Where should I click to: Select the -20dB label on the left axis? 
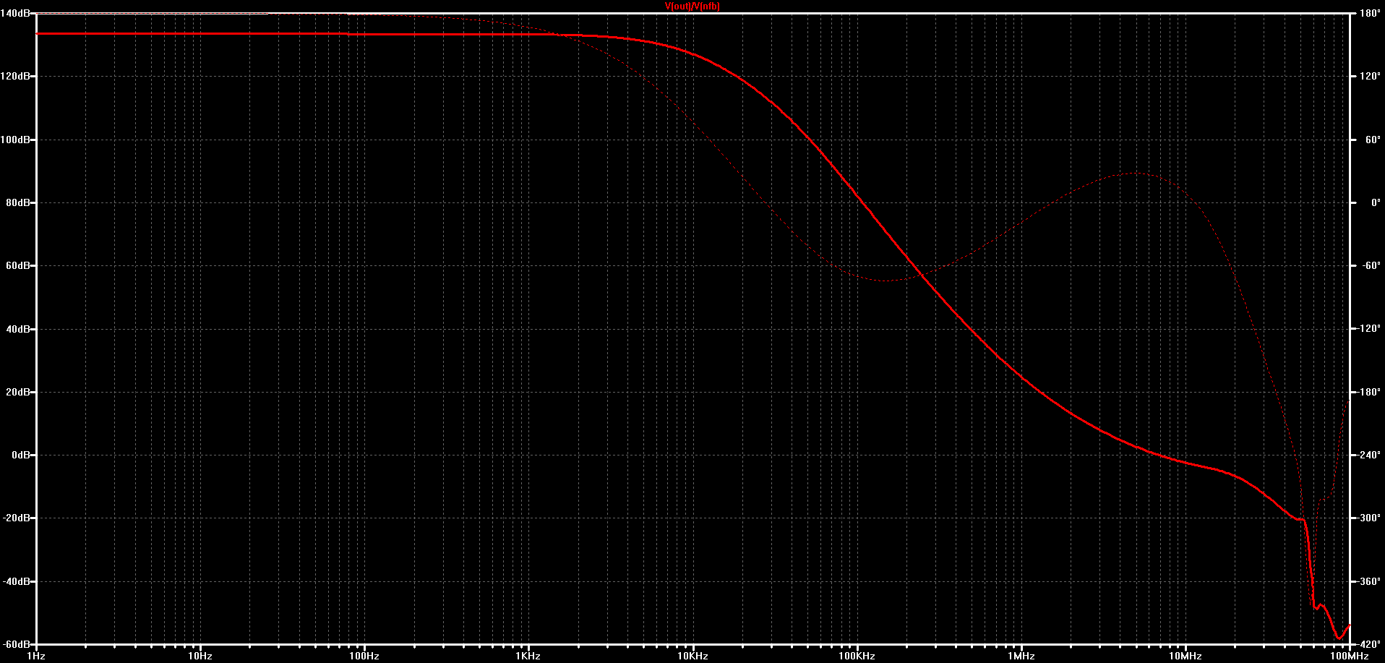16,518
